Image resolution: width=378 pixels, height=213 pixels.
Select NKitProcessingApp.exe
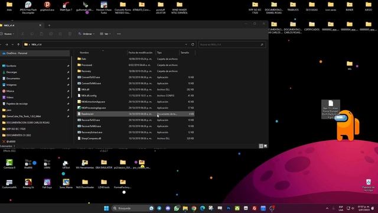(135, 108)
